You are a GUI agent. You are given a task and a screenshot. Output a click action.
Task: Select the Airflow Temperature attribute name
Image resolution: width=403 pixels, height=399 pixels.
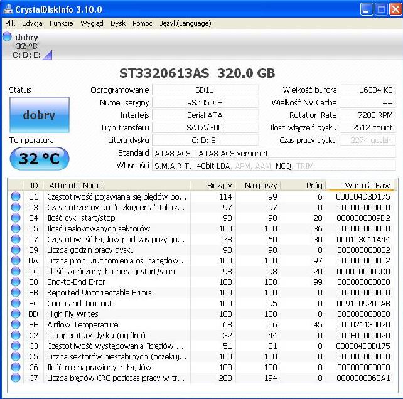(x=82, y=324)
